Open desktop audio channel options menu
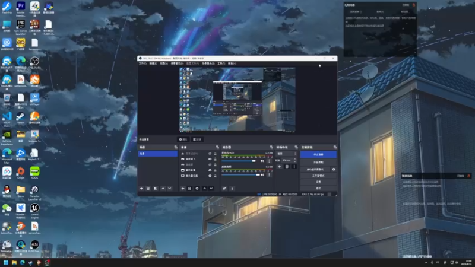This screenshot has width=475, height=267. click(x=269, y=174)
